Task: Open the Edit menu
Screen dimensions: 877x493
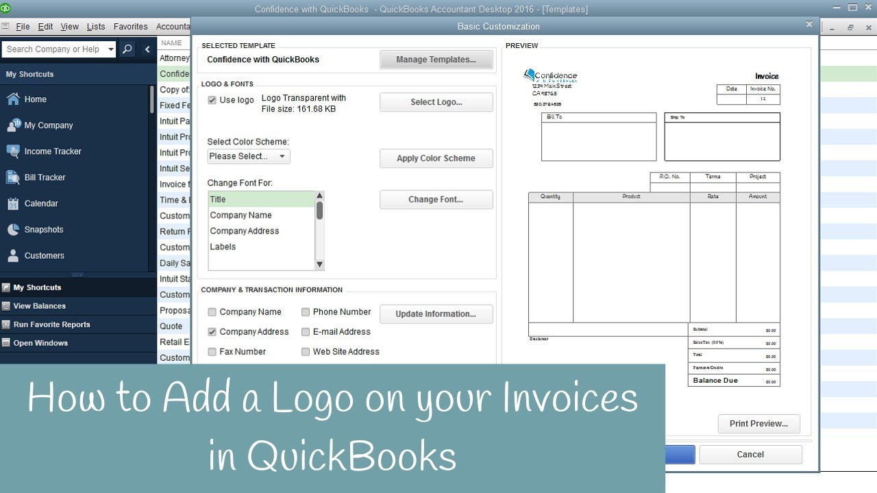Action: point(45,27)
